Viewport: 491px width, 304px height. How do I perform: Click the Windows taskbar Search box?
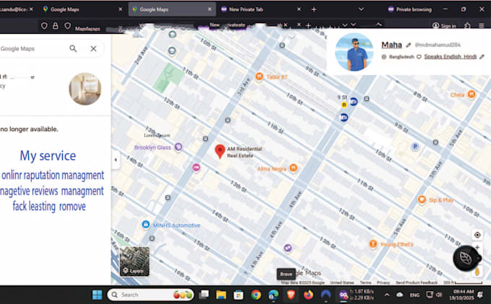(x=150, y=295)
